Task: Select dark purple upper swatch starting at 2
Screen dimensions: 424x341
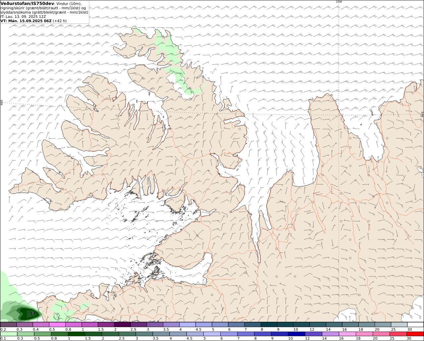Action: click(x=123, y=324)
